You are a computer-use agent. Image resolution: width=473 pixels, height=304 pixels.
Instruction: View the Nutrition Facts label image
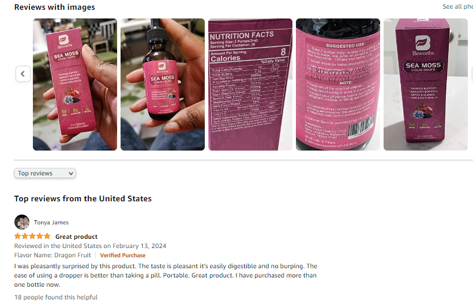pyautogui.click(x=250, y=84)
